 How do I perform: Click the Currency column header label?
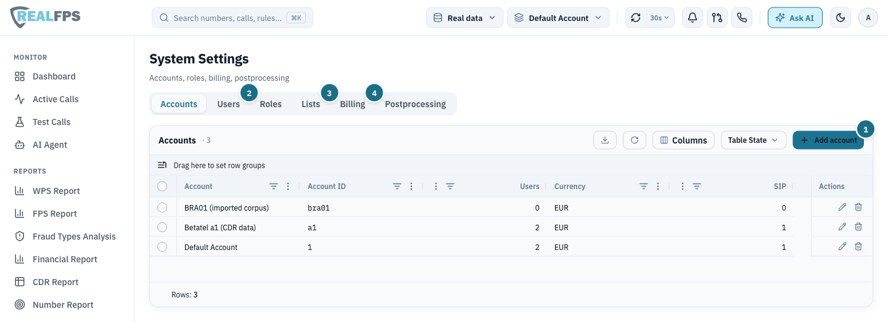570,187
